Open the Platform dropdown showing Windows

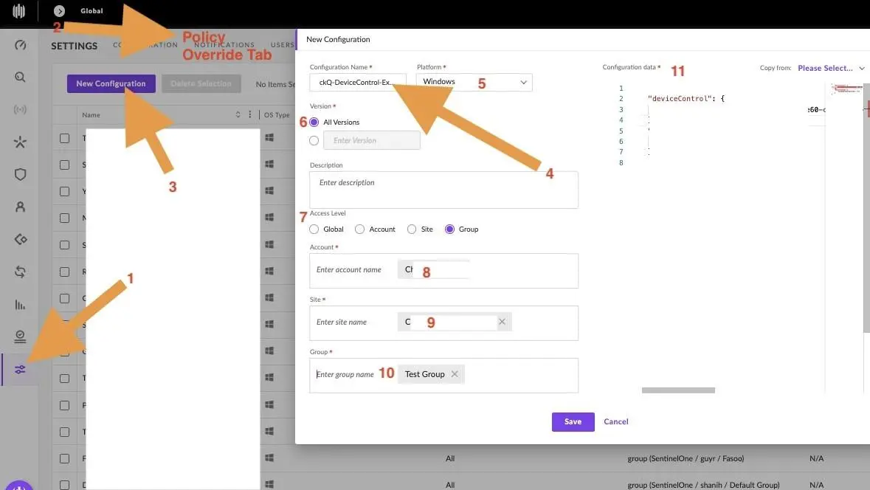(x=474, y=82)
